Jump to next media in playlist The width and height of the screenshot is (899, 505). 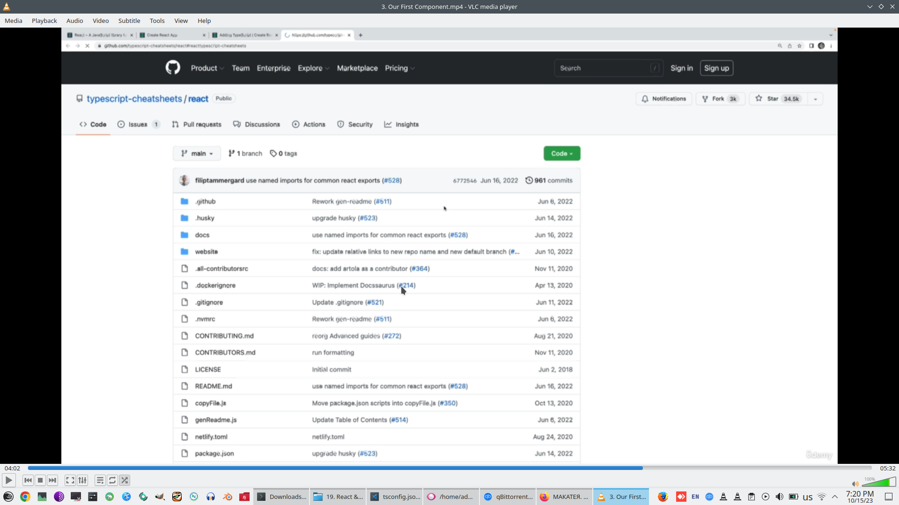[x=52, y=480]
